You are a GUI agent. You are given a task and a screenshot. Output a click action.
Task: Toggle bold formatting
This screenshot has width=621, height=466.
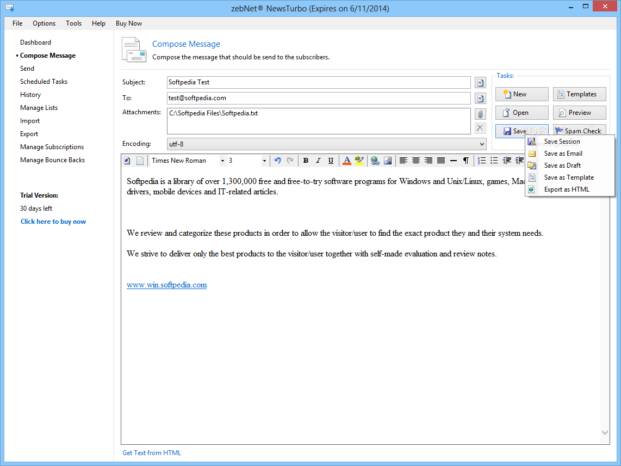306,161
